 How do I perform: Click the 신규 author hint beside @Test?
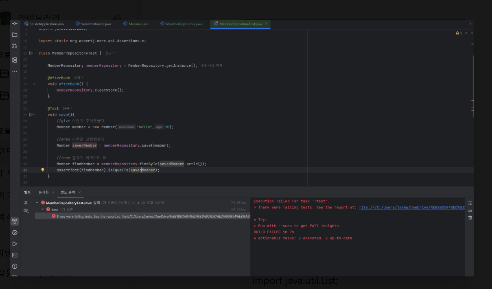[x=67, y=109]
